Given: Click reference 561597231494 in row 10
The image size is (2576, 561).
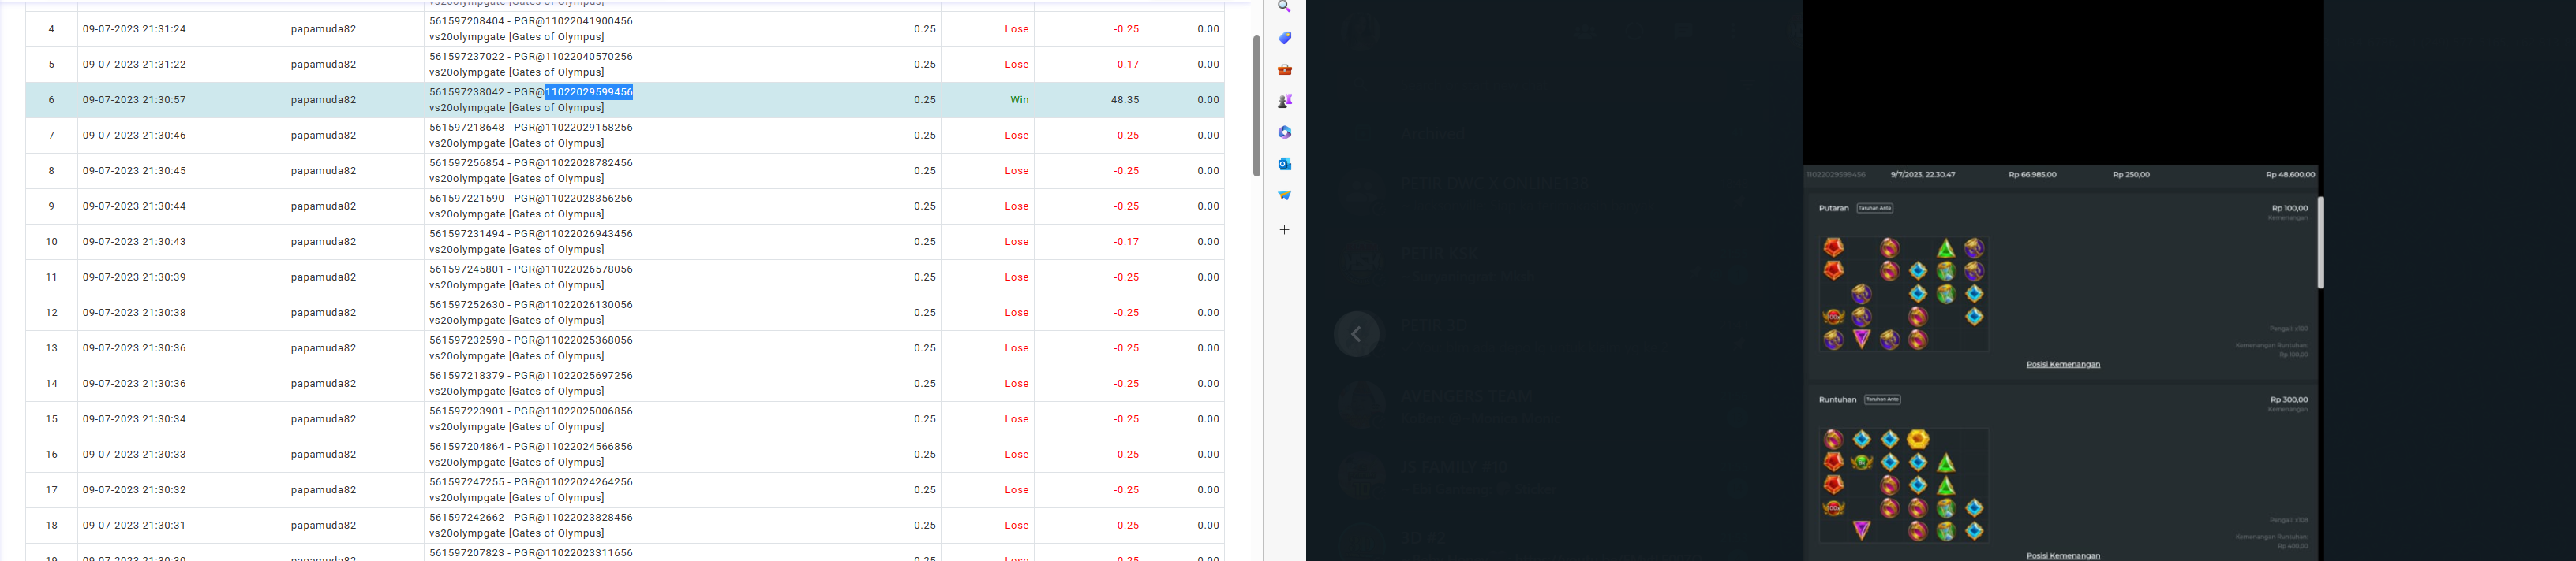Looking at the screenshot, I should (x=467, y=233).
